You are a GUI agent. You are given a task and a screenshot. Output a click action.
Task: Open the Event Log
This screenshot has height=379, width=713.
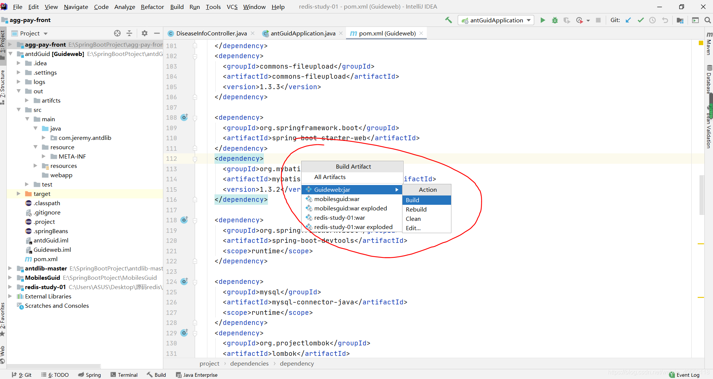684,375
